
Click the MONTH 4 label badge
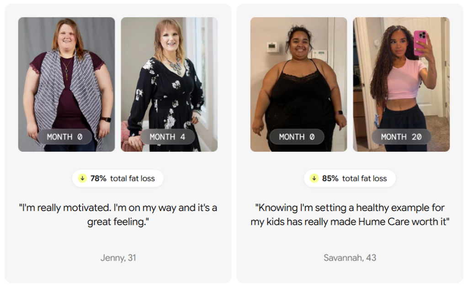coord(167,137)
